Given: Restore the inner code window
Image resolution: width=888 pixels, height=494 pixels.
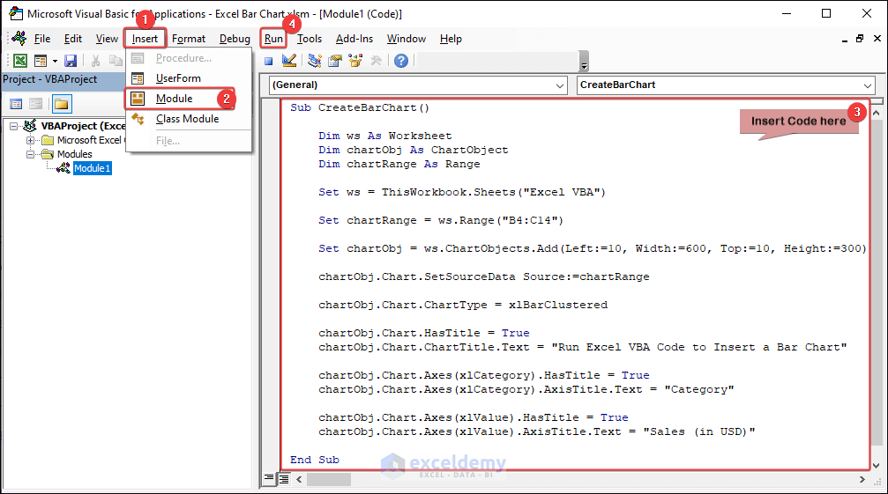Looking at the screenshot, I should 860,39.
